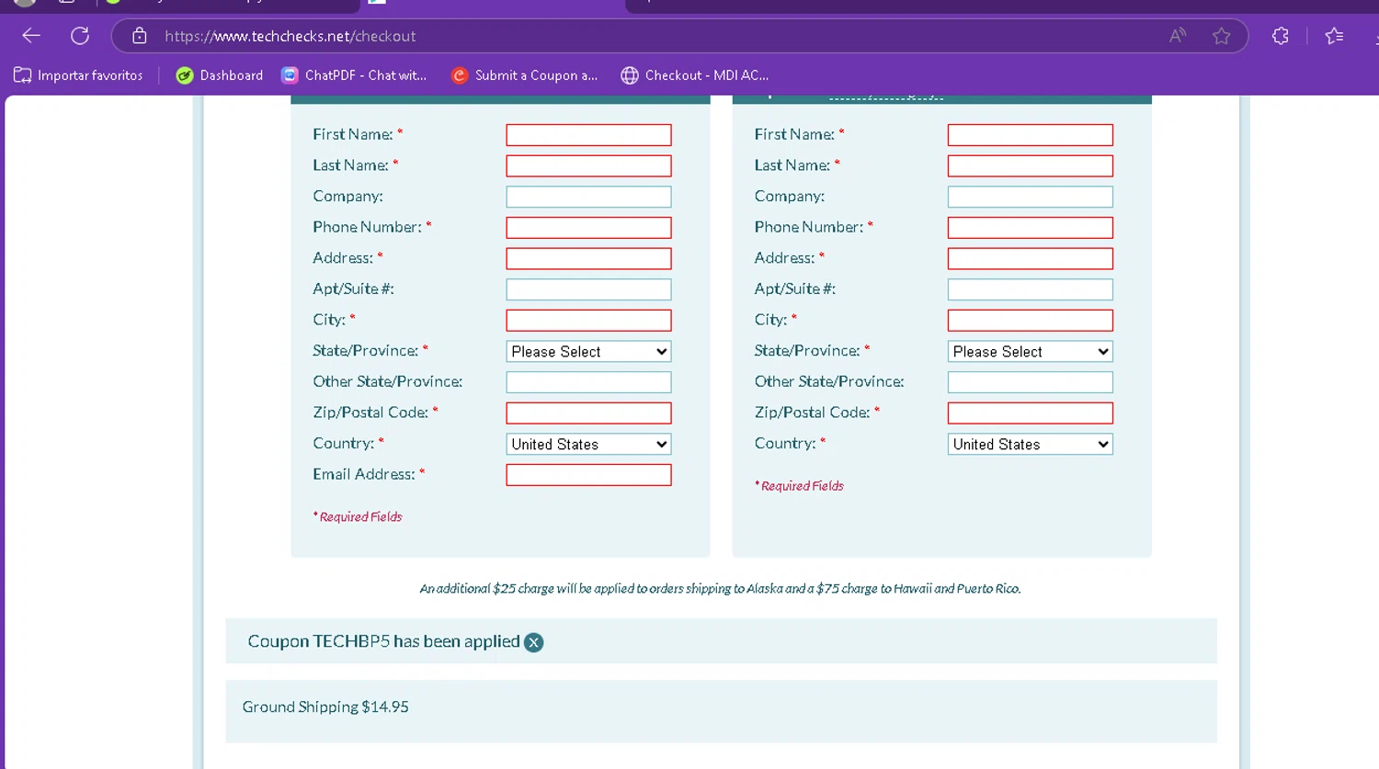Click the Alaska additional charge notice
This screenshot has height=769, width=1379.
720,588
